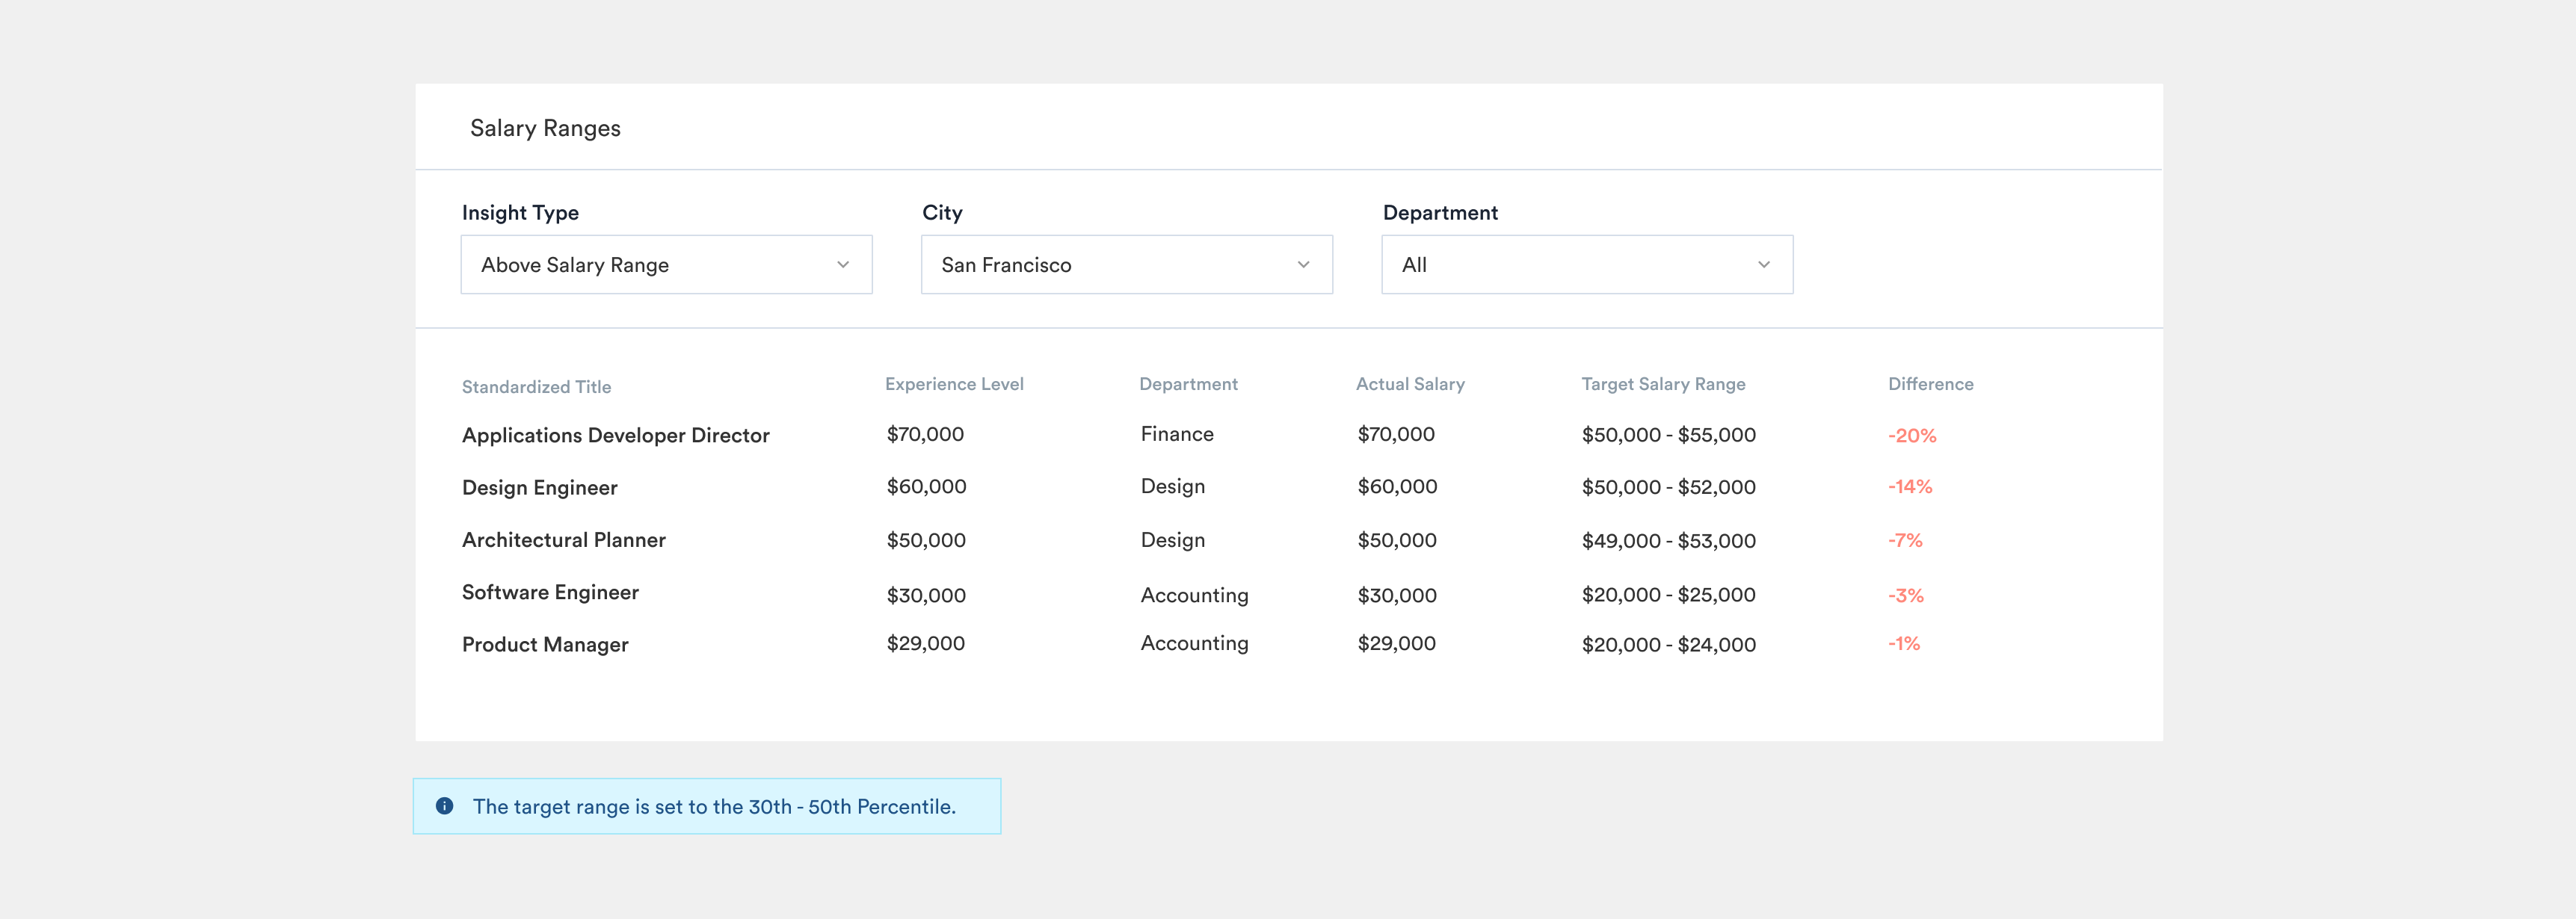Click Design department in Architectural Planner row

point(1173,541)
